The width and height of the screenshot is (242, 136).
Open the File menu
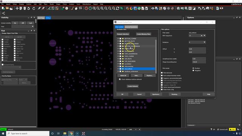click(2, 4)
